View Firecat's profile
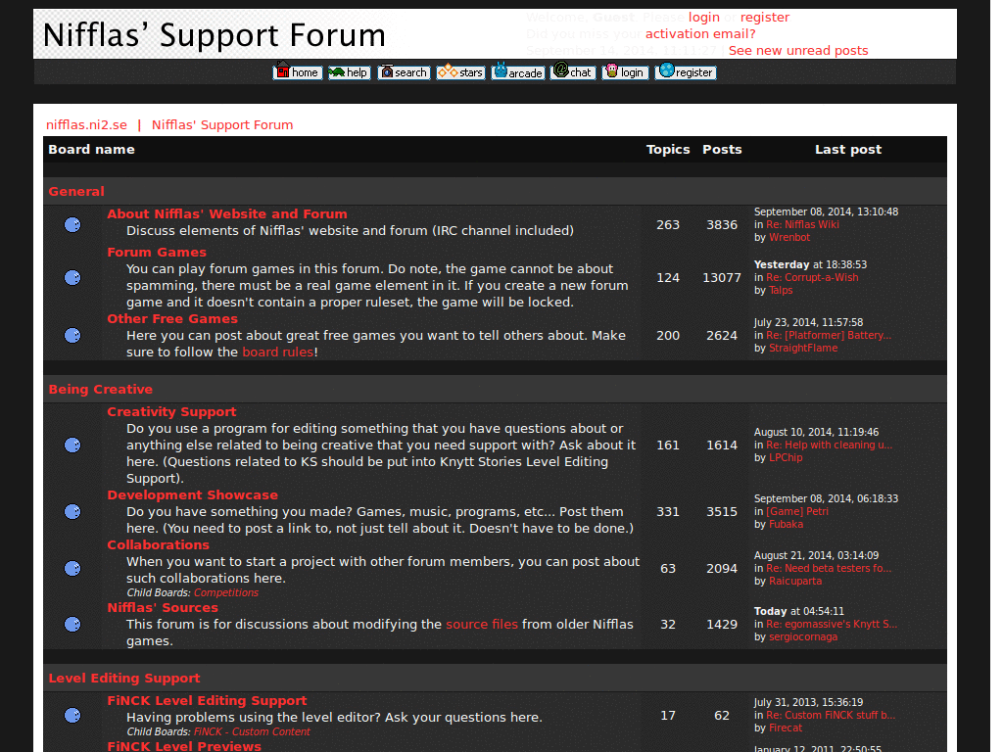The image size is (1003, 752). coord(786,728)
